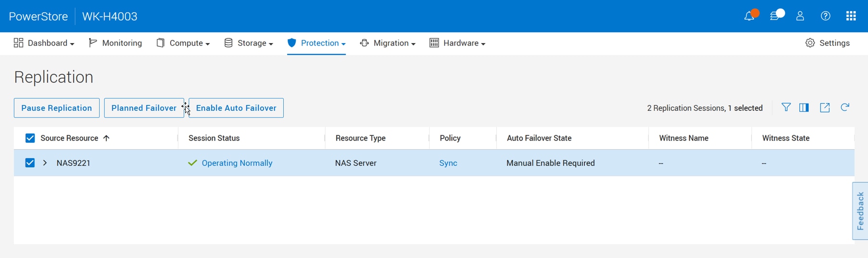Click the export table icon
868x258 pixels.
[825, 107]
